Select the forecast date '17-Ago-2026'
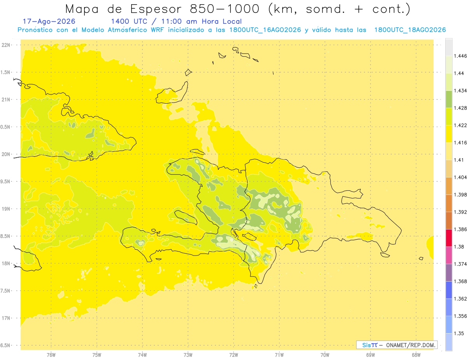 [x=49, y=22]
